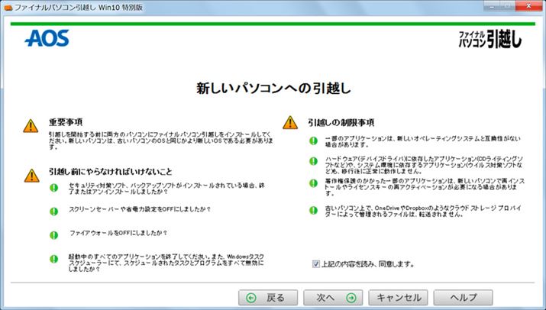Click green bullet next to 著作権保護 item
The height and width of the screenshot is (310, 546).
click(313, 183)
